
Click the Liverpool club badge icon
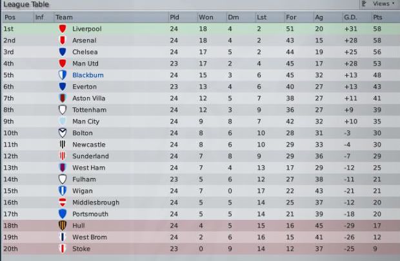pos(63,29)
